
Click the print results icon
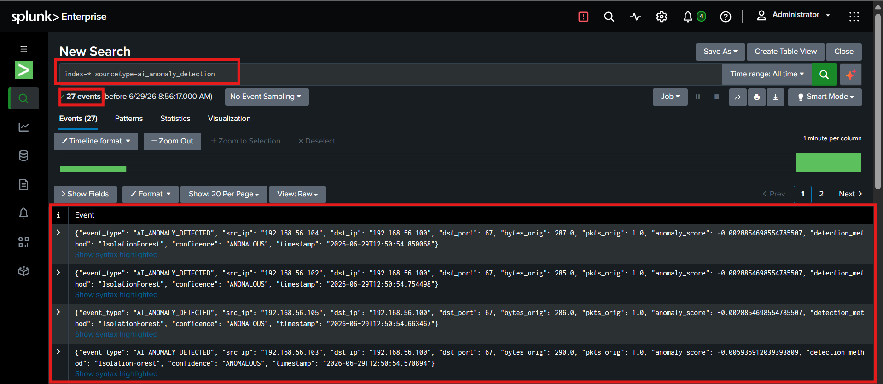756,97
